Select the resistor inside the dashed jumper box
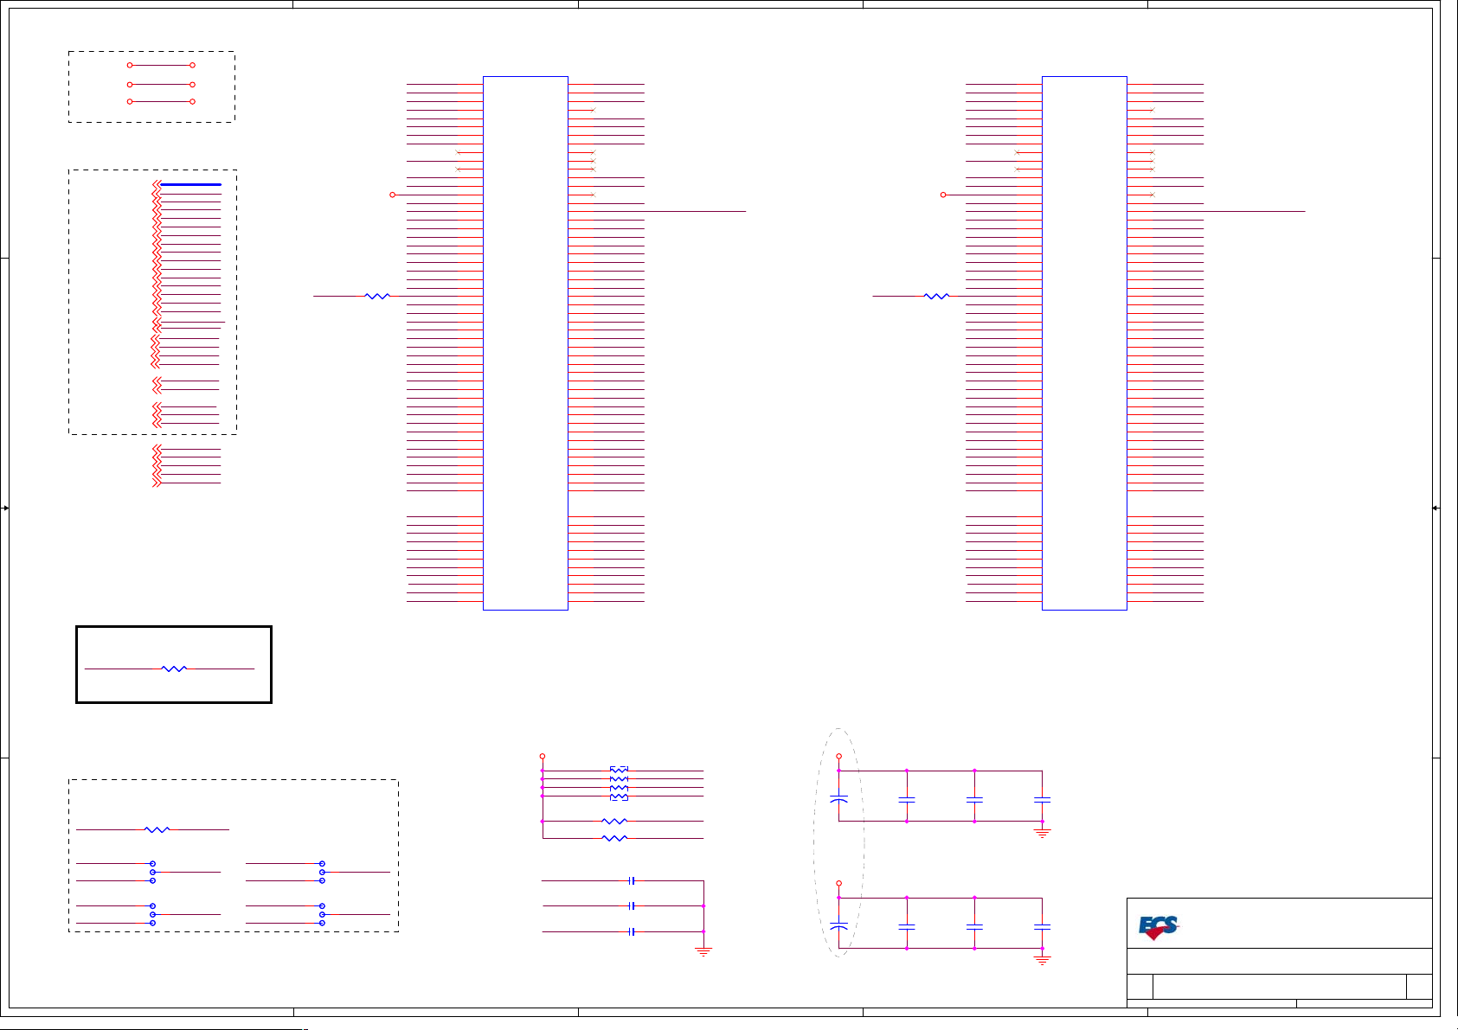This screenshot has height=1030, width=1458. (x=157, y=829)
